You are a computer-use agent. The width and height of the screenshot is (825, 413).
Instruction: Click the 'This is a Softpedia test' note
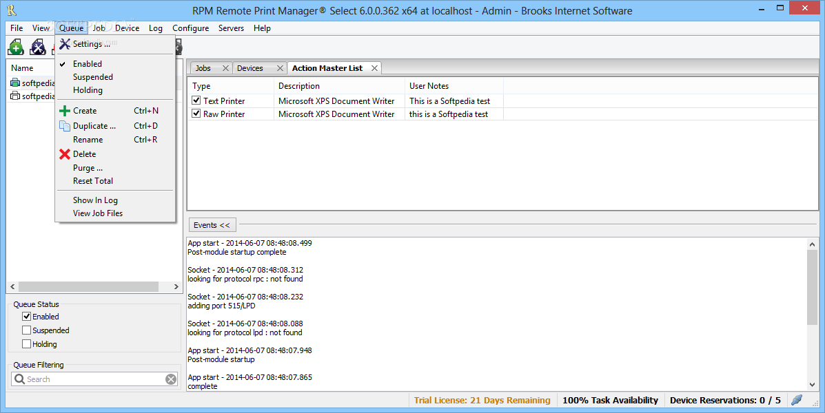(450, 101)
